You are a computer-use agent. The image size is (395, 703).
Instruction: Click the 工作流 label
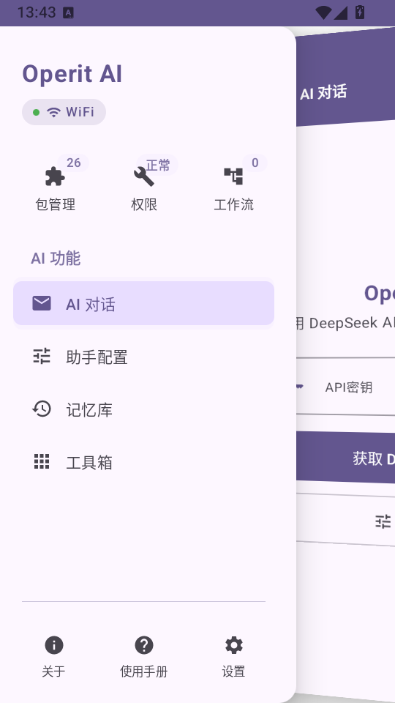tap(234, 204)
